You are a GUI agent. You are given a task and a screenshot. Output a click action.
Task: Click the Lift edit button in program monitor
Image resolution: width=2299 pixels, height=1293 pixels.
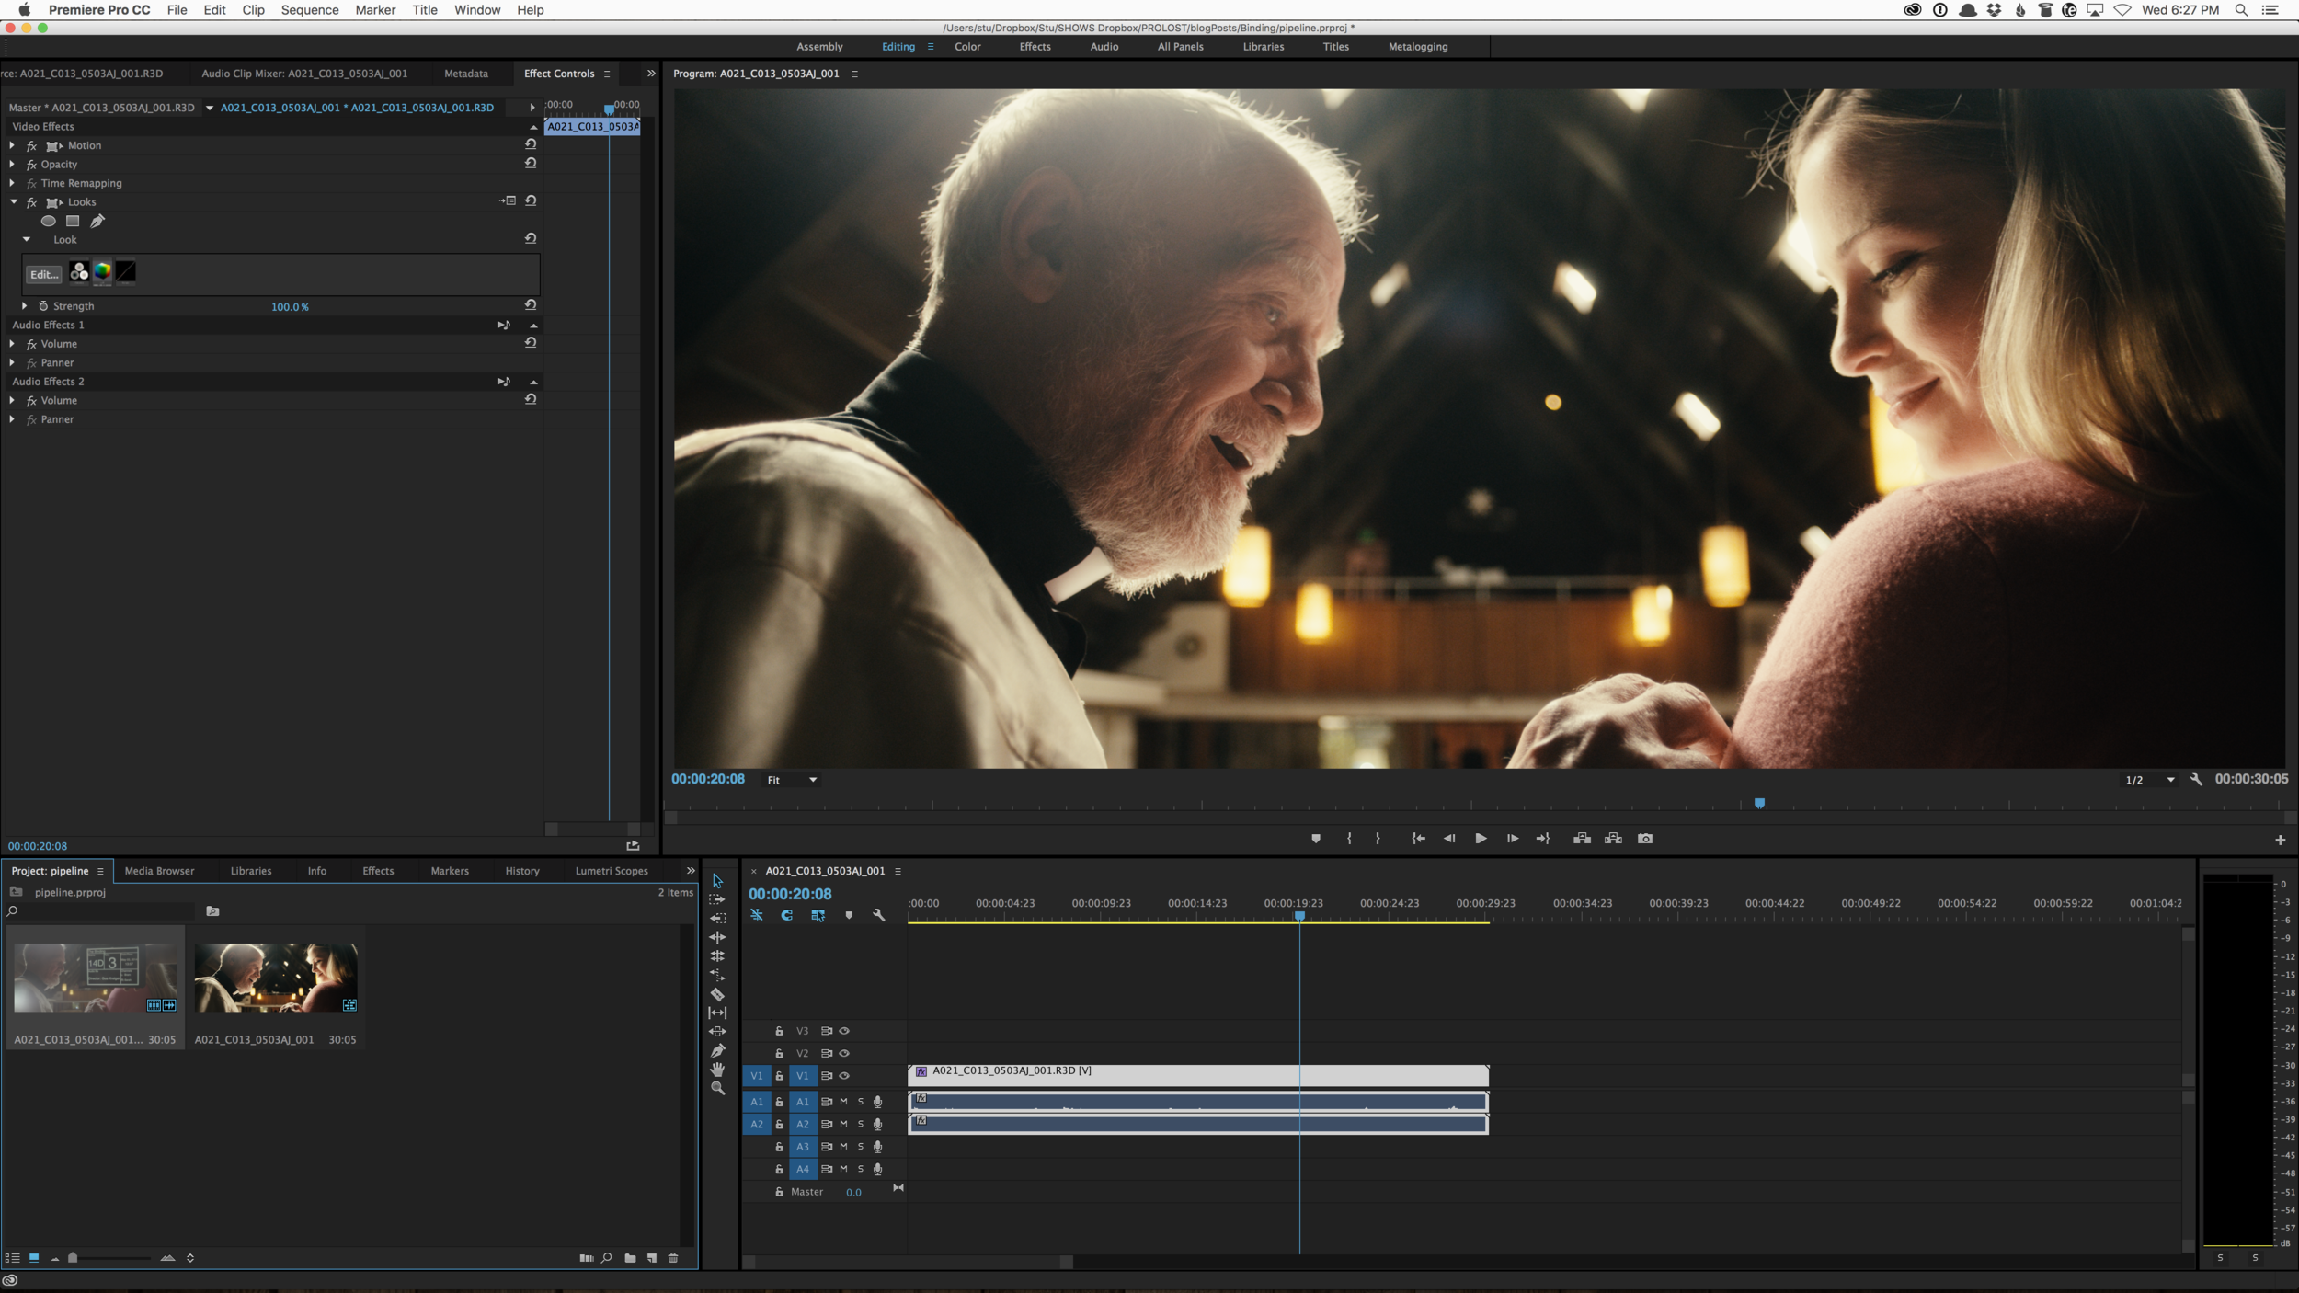coord(1585,839)
